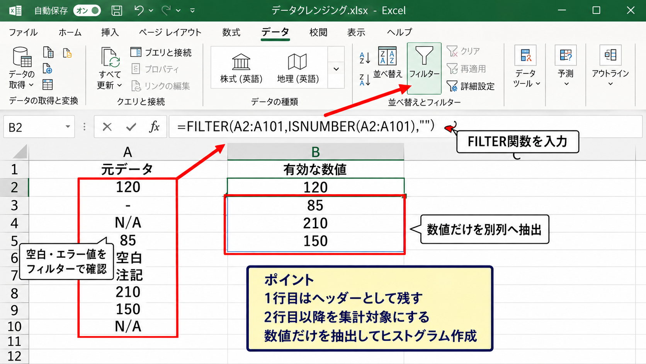This screenshot has width=646, height=364.
Task: Click the すべて更新 refresh icon
Action: click(x=110, y=57)
